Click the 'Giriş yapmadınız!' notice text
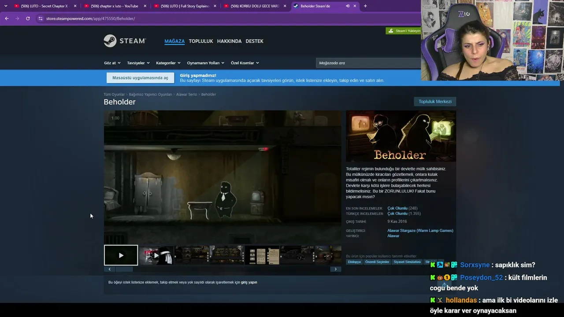 (198, 75)
